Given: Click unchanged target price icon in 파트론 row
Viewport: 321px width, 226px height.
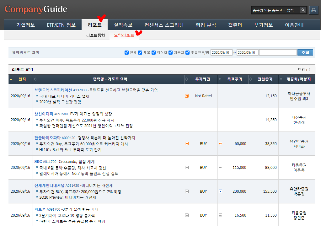Looking at the screenshot, I should point(221,215).
